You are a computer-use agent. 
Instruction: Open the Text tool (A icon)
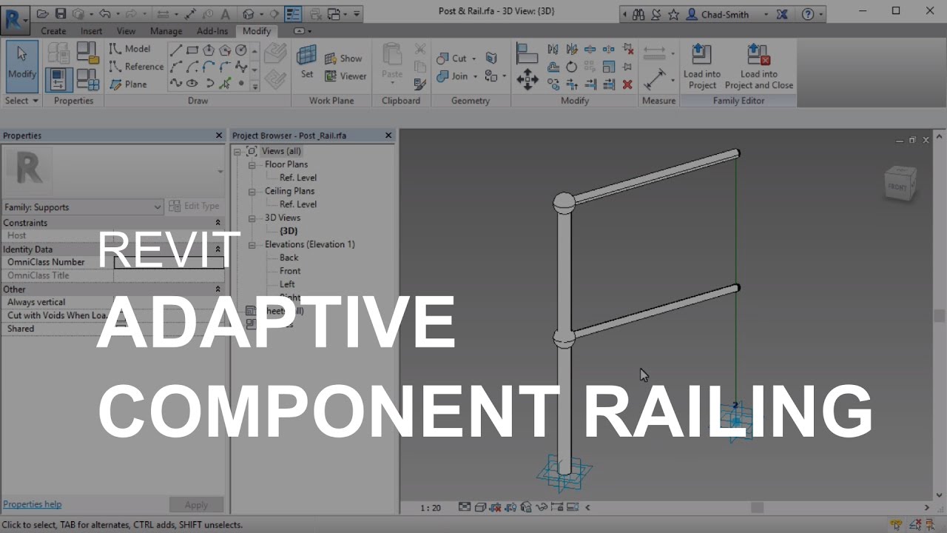pos(226,14)
